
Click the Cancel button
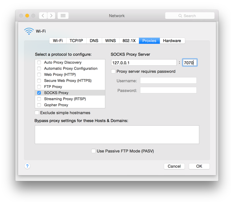click(174, 166)
